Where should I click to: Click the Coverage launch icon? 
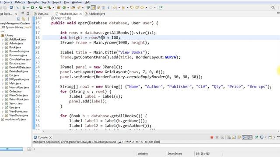coord(41,8)
